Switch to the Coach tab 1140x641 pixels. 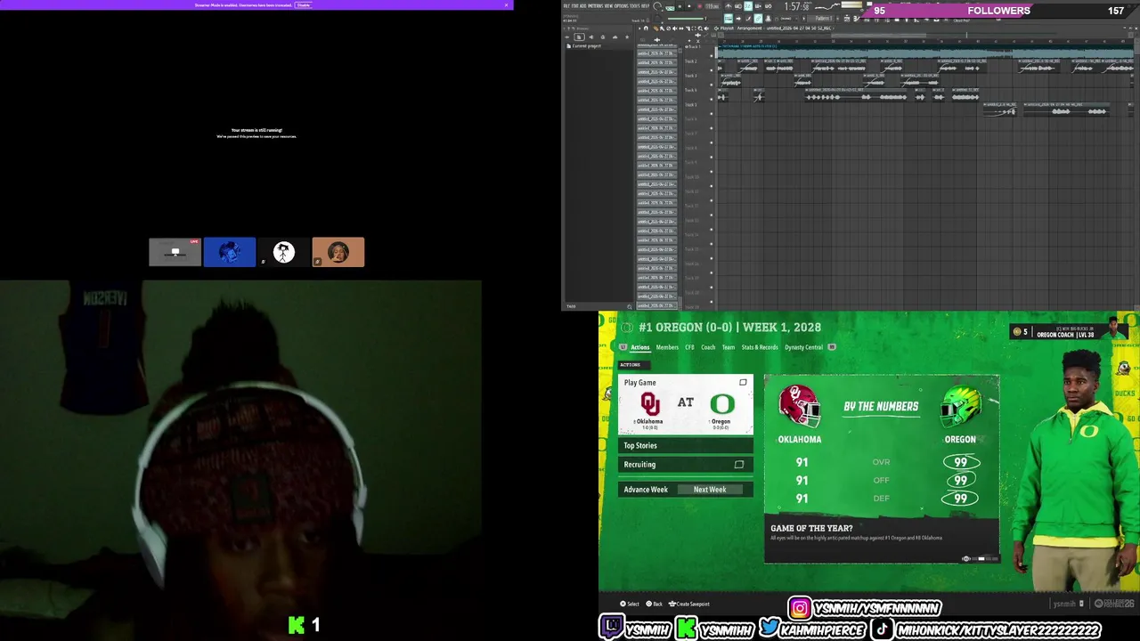[708, 347]
